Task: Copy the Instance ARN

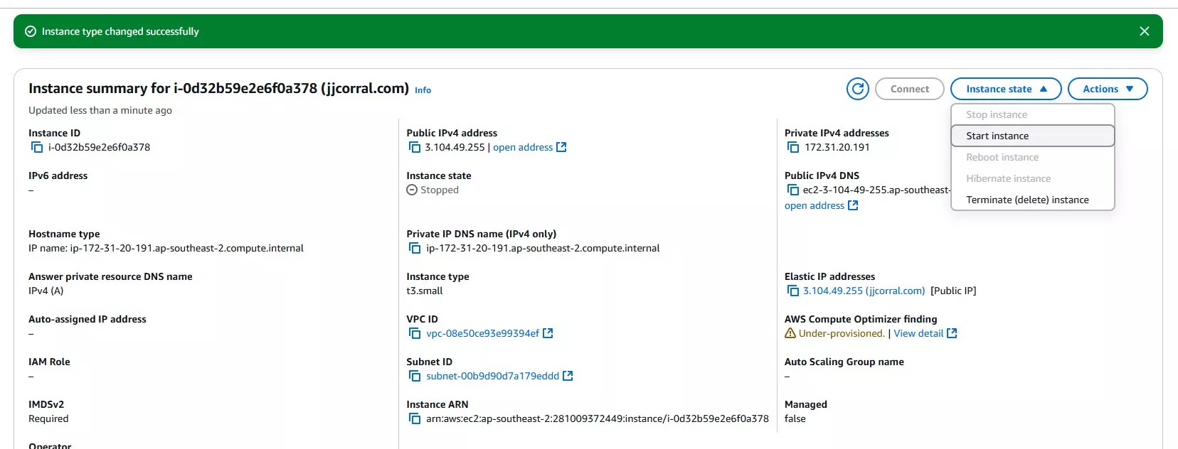Action: pos(415,419)
